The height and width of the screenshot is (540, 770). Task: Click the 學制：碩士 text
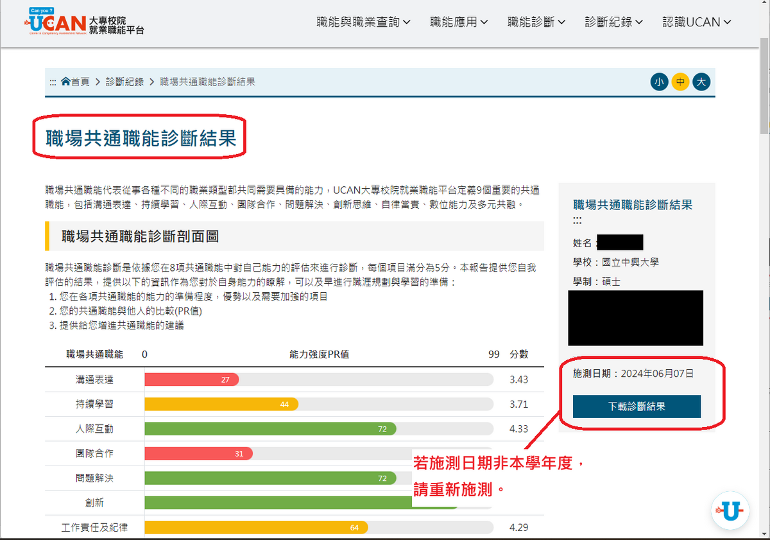597,281
